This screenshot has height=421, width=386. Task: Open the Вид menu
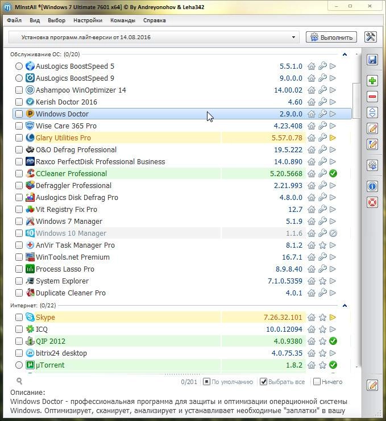(x=35, y=20)
